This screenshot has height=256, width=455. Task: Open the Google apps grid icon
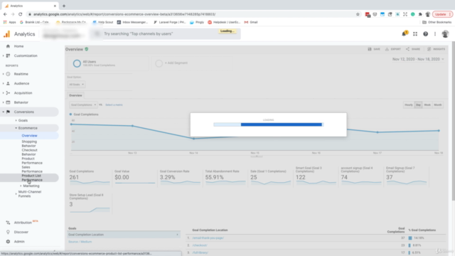tap(415, 34)
